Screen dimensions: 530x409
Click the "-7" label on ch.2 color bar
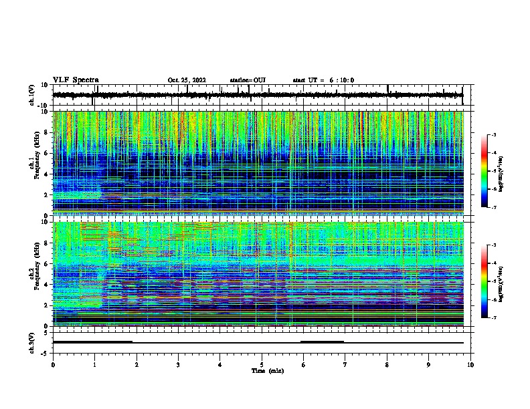tap(493, 317)
